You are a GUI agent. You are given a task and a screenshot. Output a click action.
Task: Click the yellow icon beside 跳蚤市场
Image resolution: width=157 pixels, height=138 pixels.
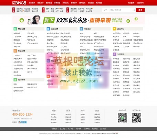114,29
